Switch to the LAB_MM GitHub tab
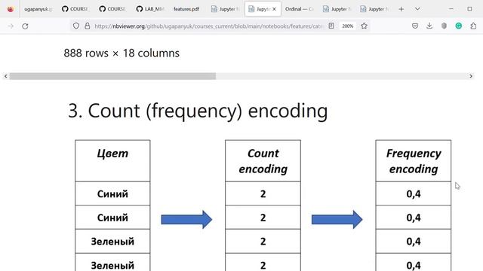The width and height of the screenshot is (483, 271). pos(150,9)
